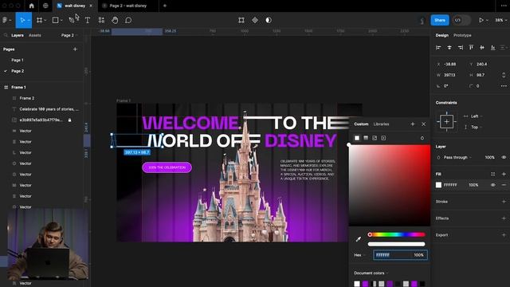Open the Figma main menu icon
510x287 pixels.
[5, 20]
